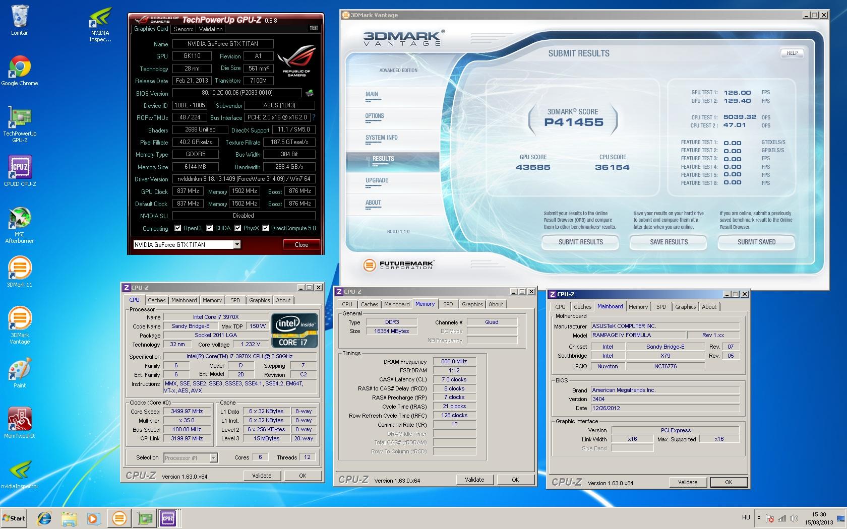The height and width of the screenshot is (529, 847).
Task: Click OK in the Mainboard CPU-Z window
Action: tap(729, 482)
